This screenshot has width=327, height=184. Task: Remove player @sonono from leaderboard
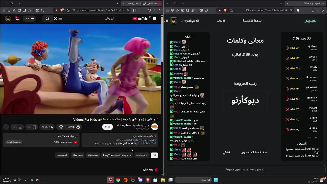pyautogui.click(x=287, y=79)
